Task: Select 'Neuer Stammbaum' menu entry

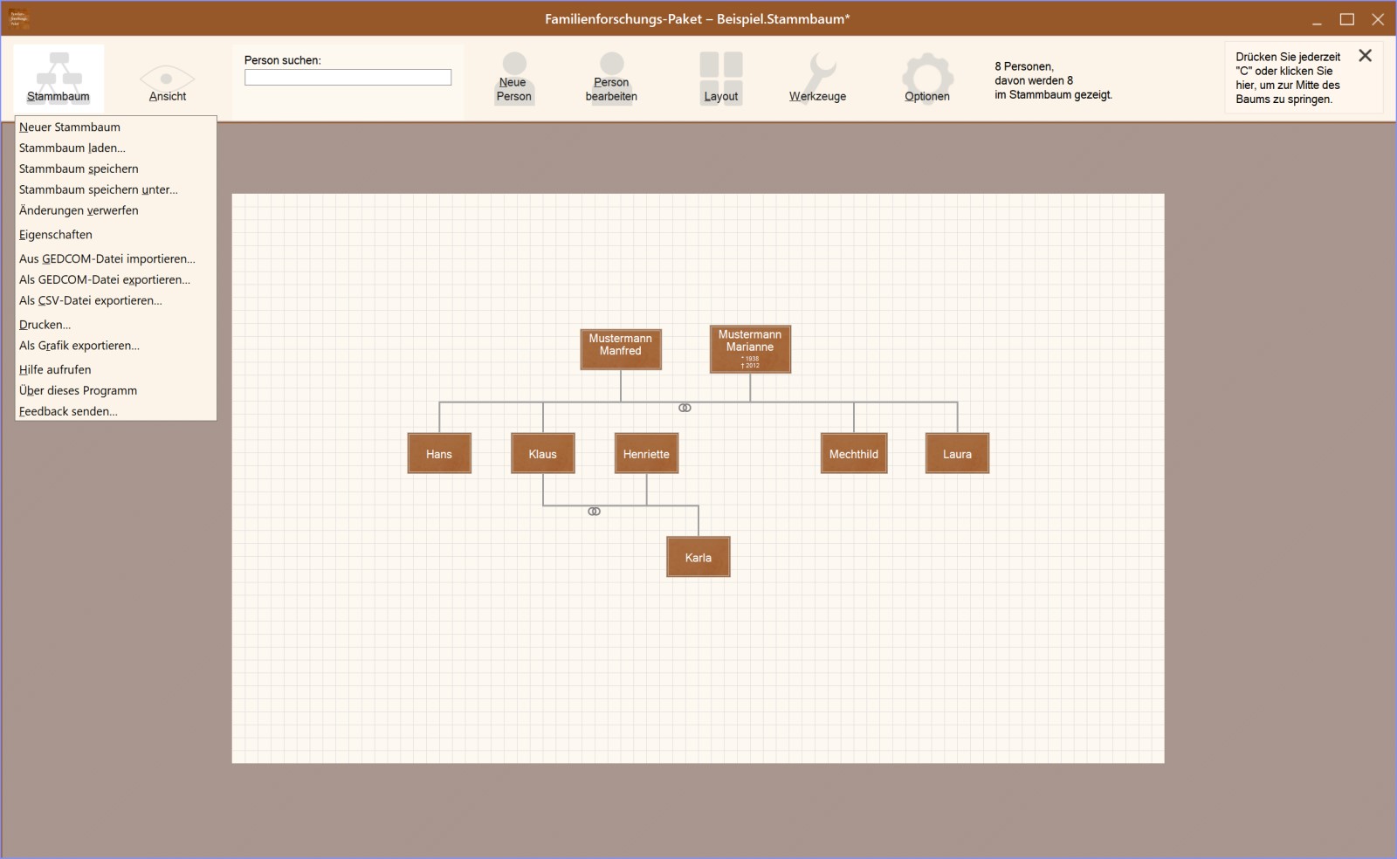Action: coord(70,127)
